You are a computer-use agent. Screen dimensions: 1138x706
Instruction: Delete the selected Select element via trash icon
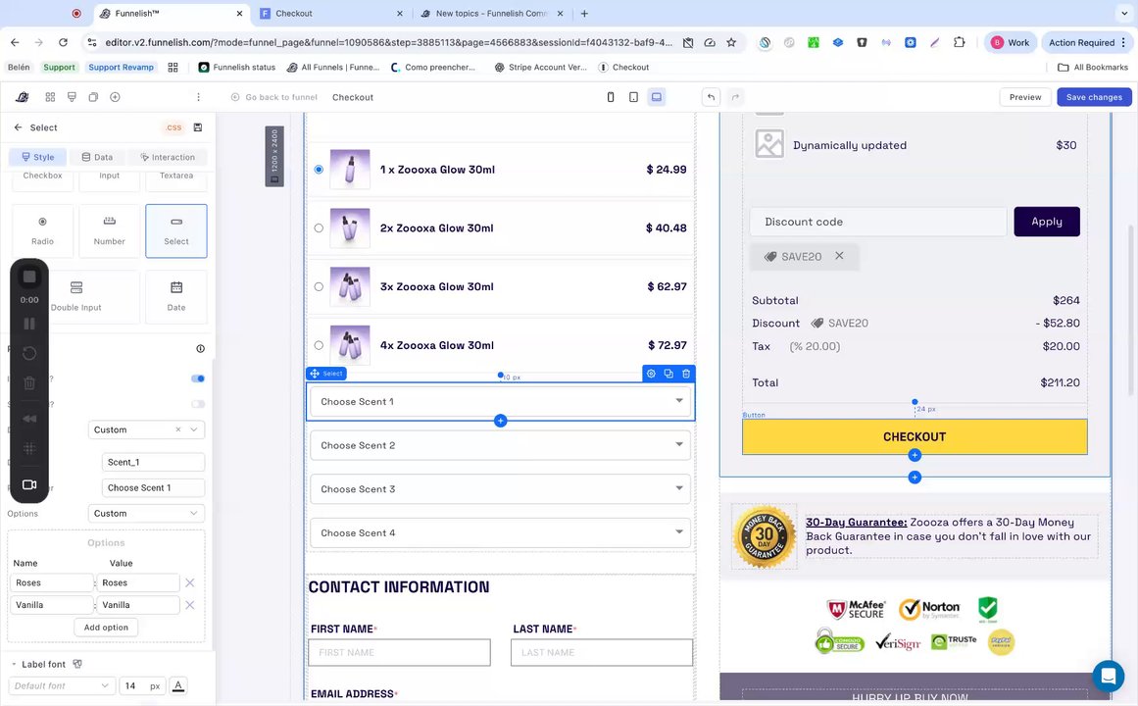(x=686, y=374)
